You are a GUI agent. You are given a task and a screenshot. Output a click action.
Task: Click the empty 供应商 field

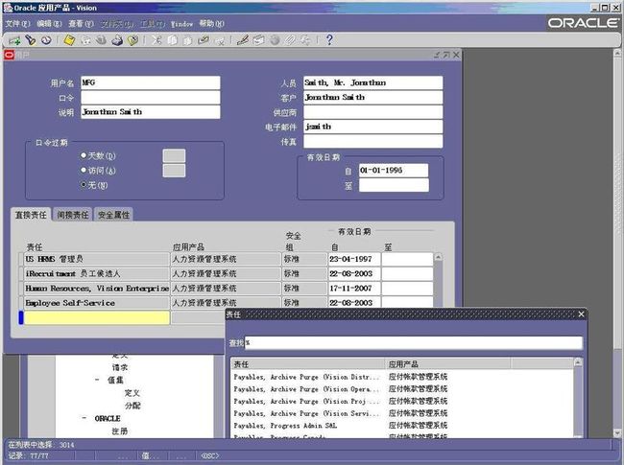[x=372, y=112]
